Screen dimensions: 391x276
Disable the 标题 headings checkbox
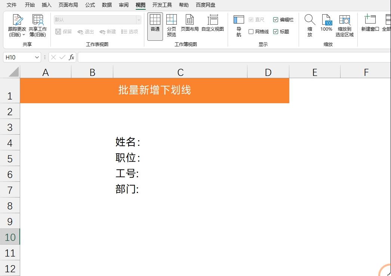point(275,31)
